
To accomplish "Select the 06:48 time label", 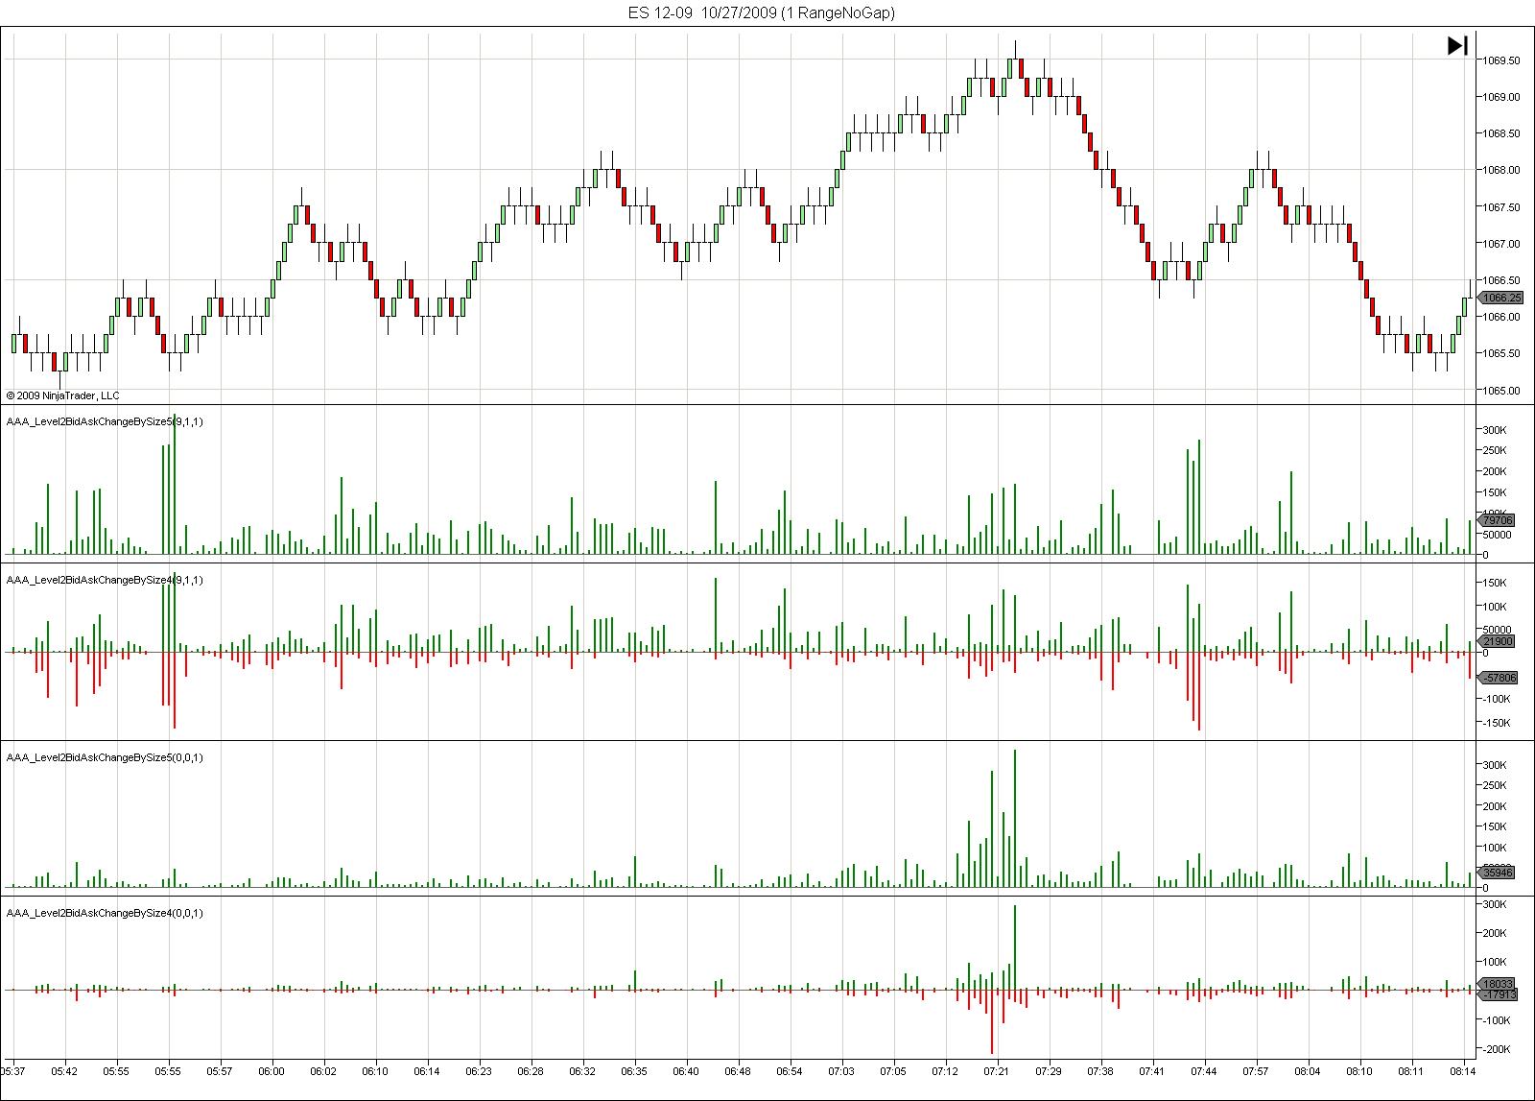I will click(738, 1071).
